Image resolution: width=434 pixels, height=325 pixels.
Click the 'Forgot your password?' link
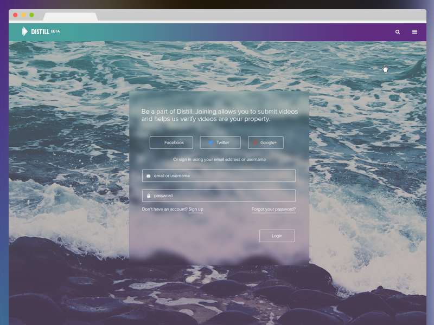click(x=273, y=209)
